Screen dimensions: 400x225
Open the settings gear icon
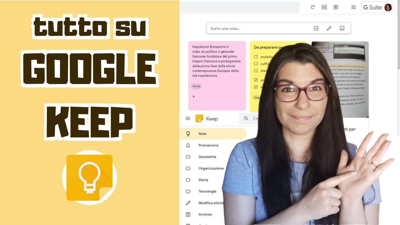(336, 7)
